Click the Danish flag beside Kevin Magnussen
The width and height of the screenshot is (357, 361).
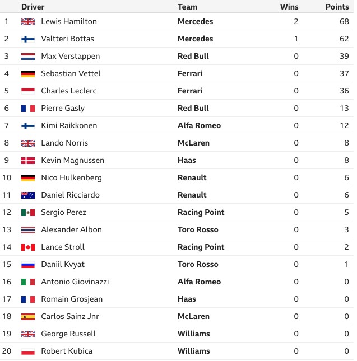point(28,161)
